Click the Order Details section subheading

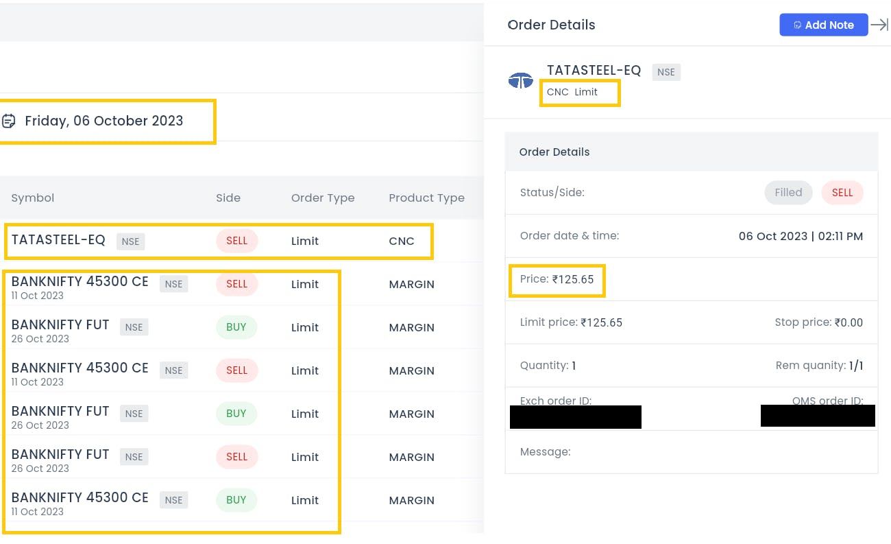(x=554, y=152)
